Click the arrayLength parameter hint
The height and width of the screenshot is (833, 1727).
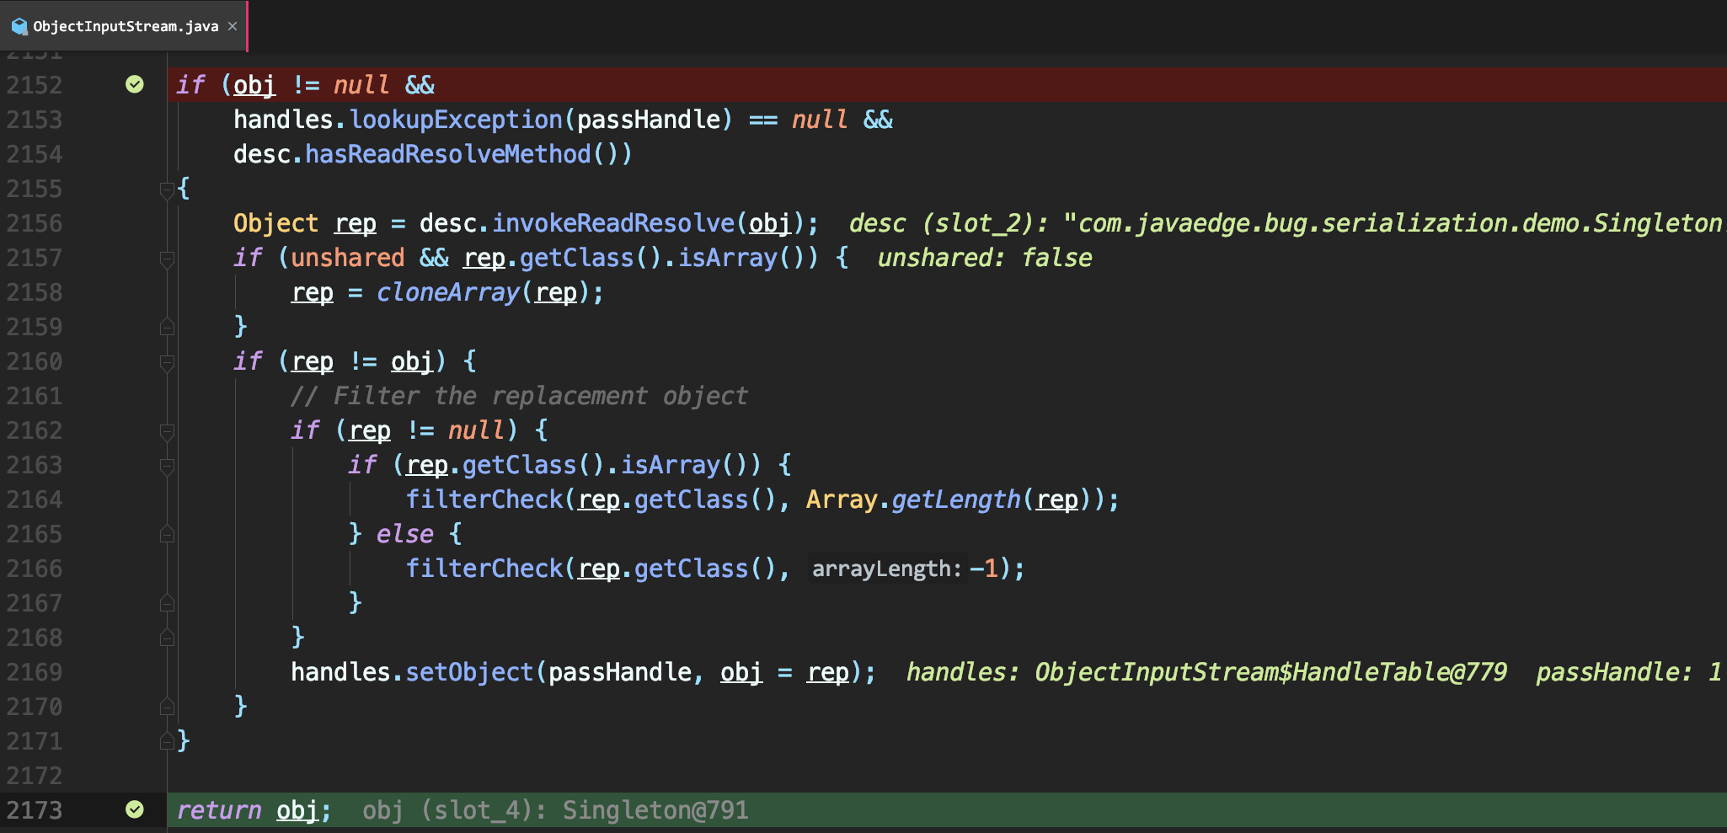click(886, 569)
